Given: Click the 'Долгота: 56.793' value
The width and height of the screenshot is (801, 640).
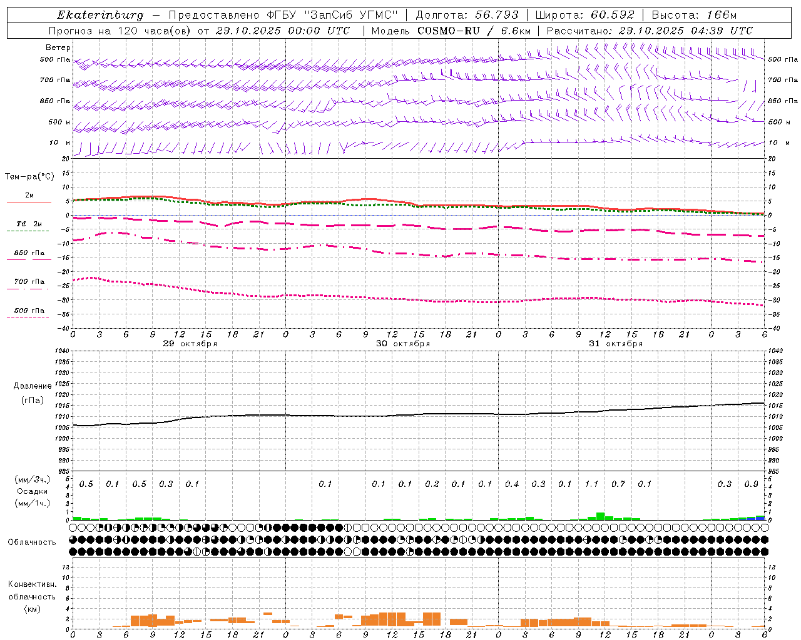Looking at the screenshot, I should pyautogui.click(x=467, y=15).
